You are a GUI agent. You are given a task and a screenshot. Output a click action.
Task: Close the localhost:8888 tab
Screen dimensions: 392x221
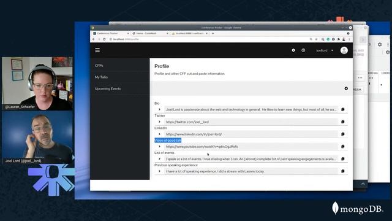click(x=207, y=33)
